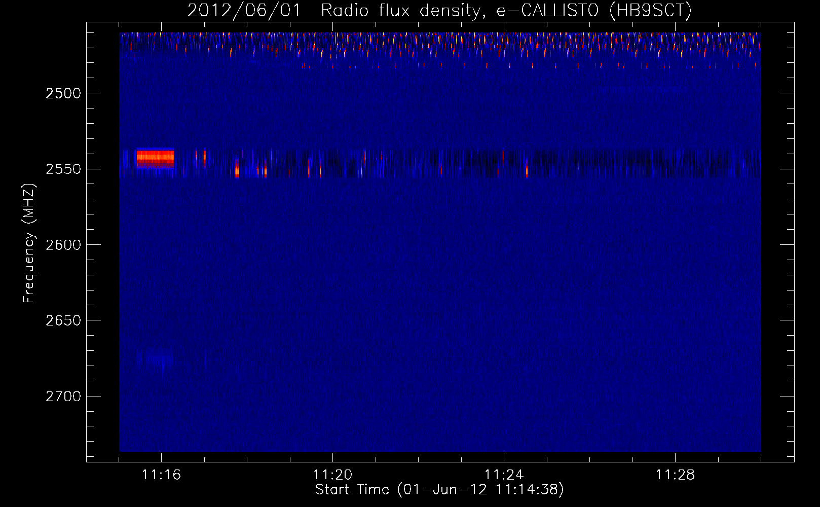Viewport: 820px width, 507px height.
Task: Click the time tick label 11:28
Action: coord(675,475)
